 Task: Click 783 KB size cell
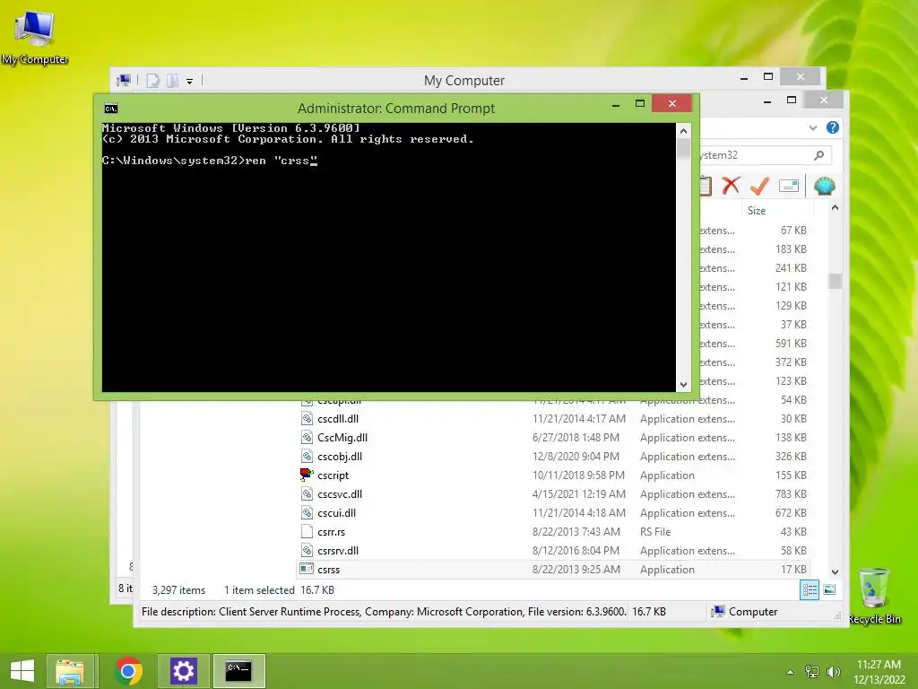(791, 494)
